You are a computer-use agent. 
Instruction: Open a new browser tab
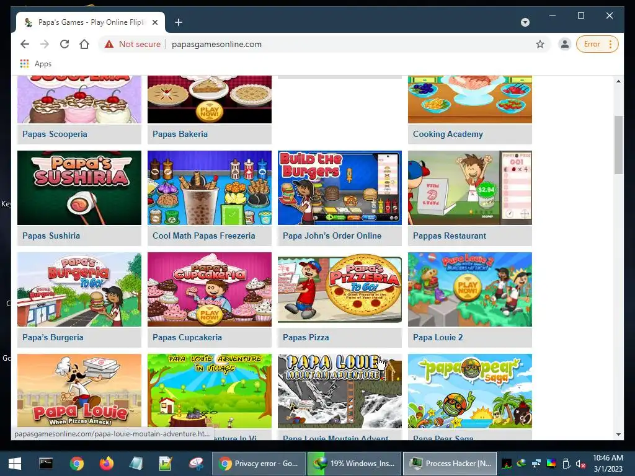(x=178, y=22)
